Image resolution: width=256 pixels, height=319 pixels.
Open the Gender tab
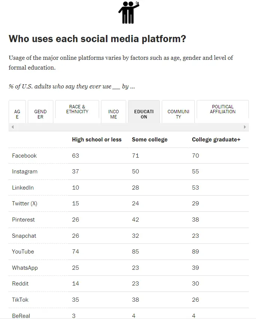point(41,114)
